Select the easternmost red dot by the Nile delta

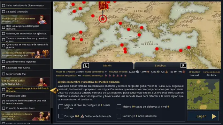(x=189, y=47)
